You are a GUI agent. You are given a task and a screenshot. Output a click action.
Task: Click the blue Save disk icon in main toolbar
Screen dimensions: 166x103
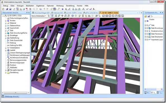(x=10, y=9)
